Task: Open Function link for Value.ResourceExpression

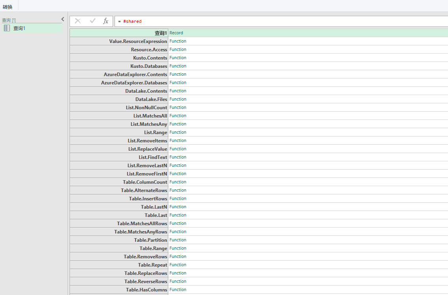Action: pos(178,41)
